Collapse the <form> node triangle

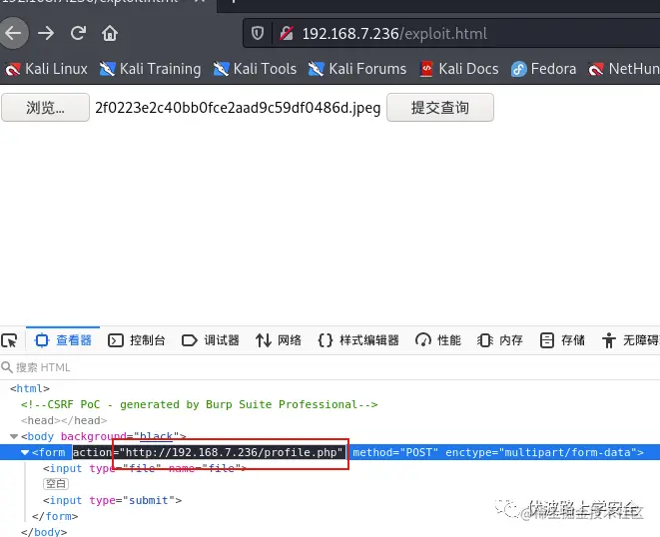25,452
